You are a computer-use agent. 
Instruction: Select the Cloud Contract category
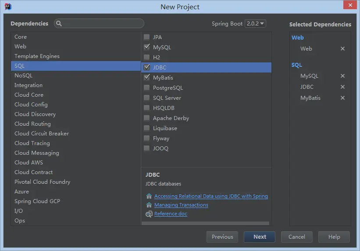76,172
